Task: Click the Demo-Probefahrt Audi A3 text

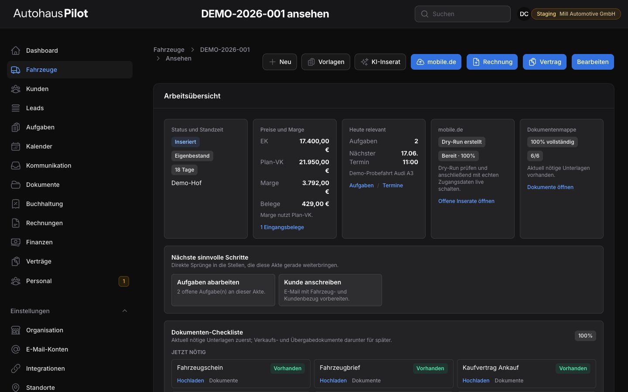Action: pos(381,173)
